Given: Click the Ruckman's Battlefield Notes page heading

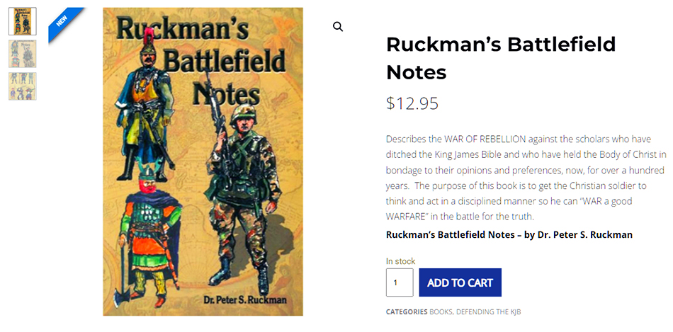Looking at the screenshot, I should click(500, 58).
